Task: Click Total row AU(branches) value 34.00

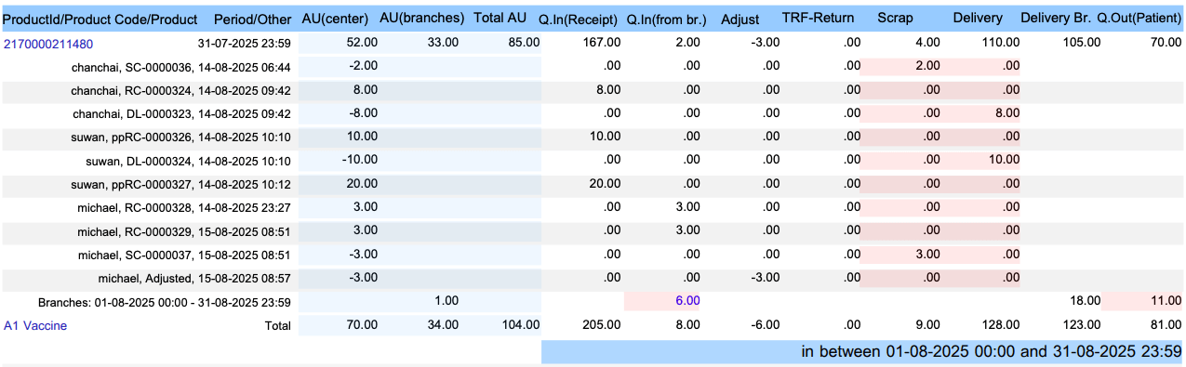Action: click(443, 325)
